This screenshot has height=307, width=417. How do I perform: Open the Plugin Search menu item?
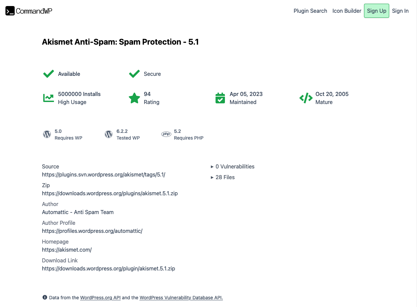click(310, 11)
